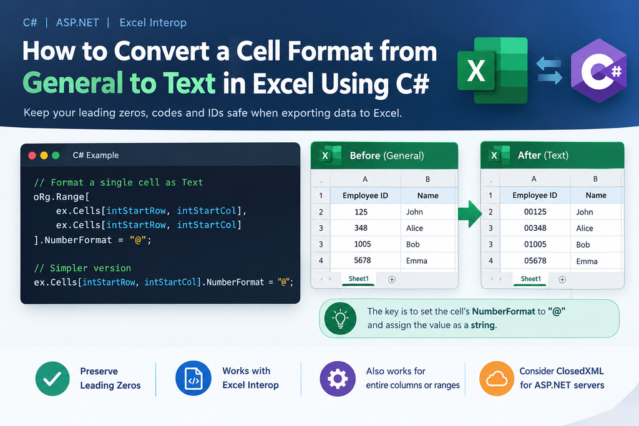Click the Works with Excel Interop label
Image resolution: width=639 pixels, height=426 pixels.
pos(250,378)
